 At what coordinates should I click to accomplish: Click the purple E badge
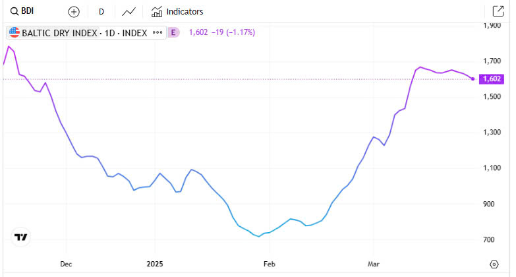click(x=173, y=32)
